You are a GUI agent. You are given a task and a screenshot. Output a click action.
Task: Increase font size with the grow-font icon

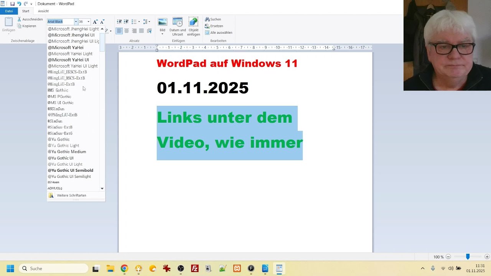[x=95, y=21]
